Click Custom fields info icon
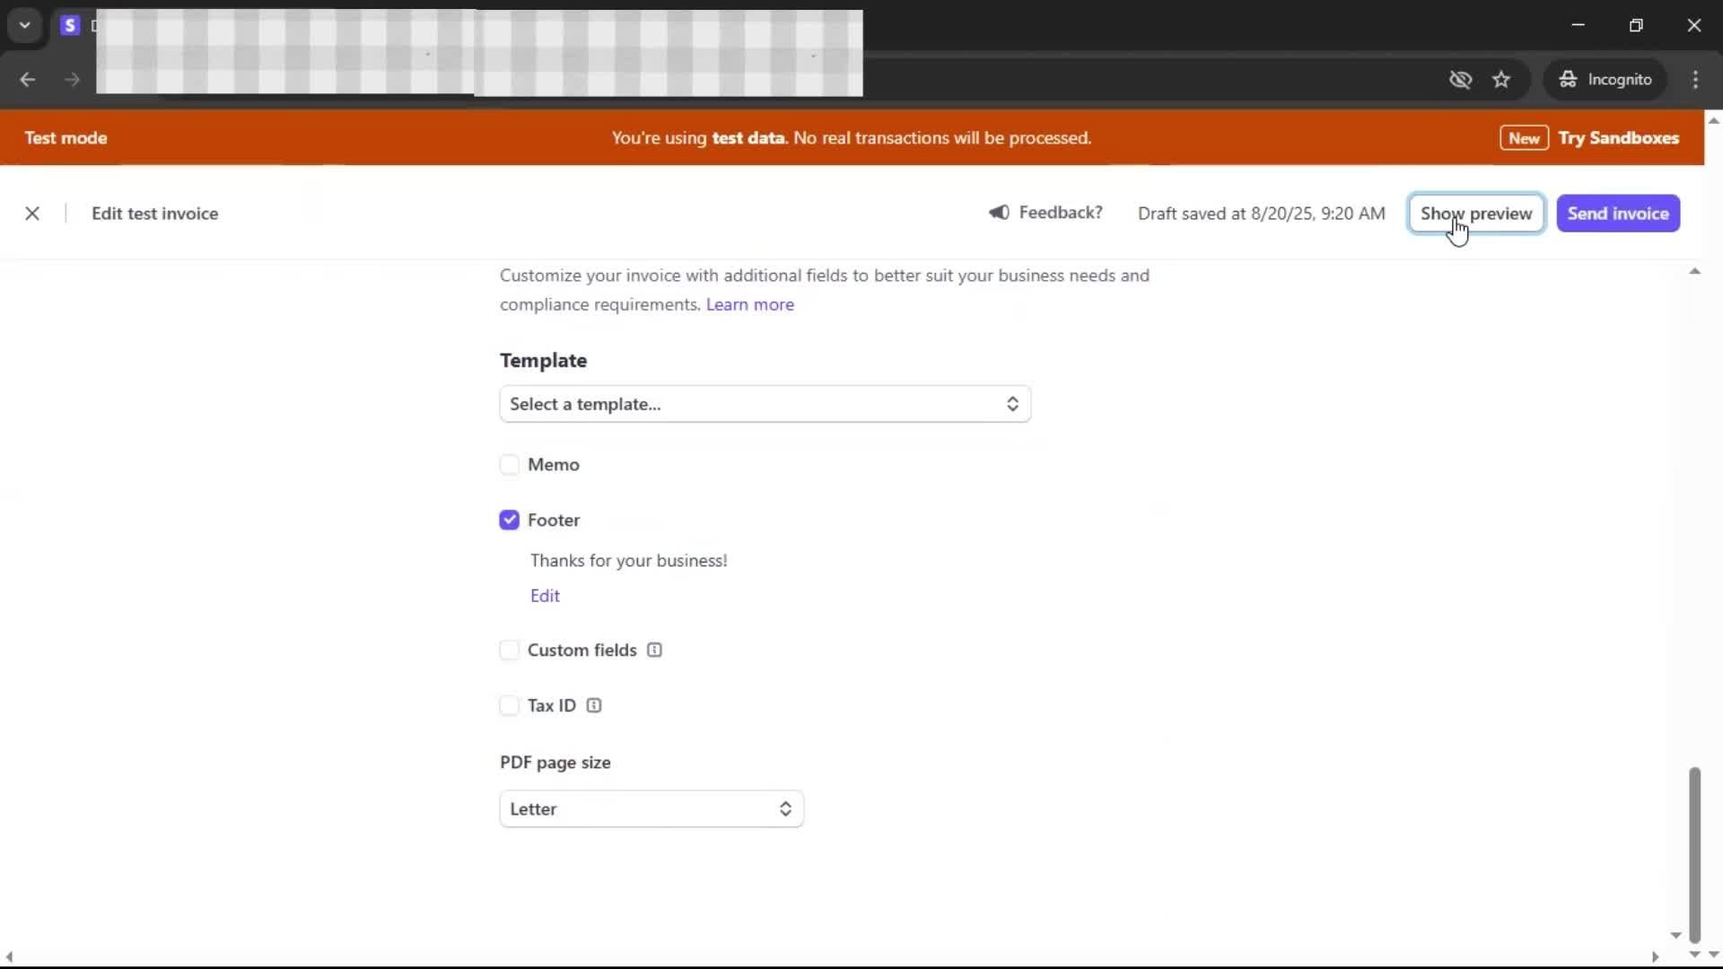This screenshot has width=1723, height=969. tap(654, 650)
